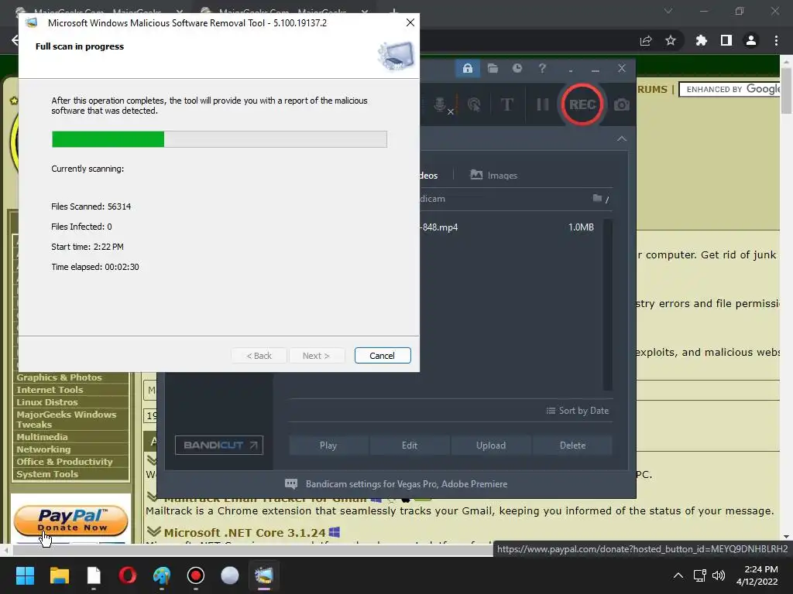Open the network tray icon

click(699, 575)
